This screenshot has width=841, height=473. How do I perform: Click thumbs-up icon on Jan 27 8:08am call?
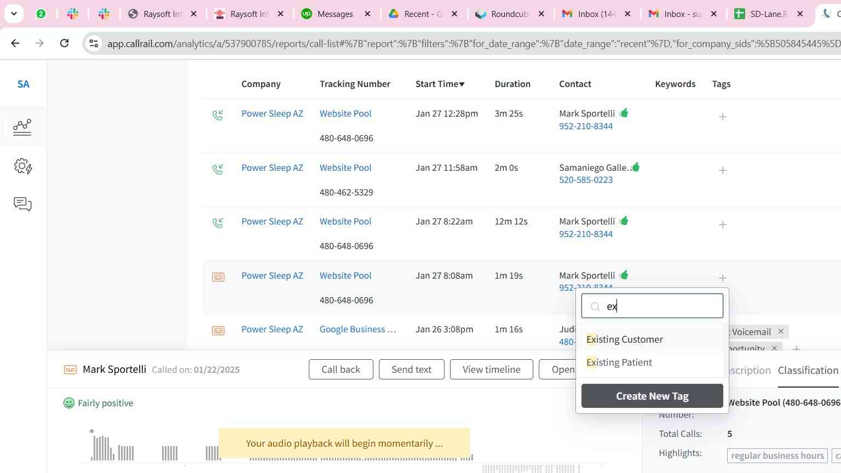[624, 275]
